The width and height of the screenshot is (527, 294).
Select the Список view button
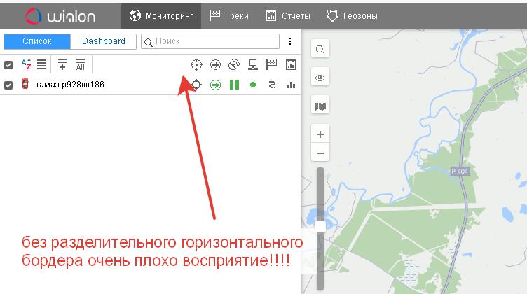[x=37, y=41]
